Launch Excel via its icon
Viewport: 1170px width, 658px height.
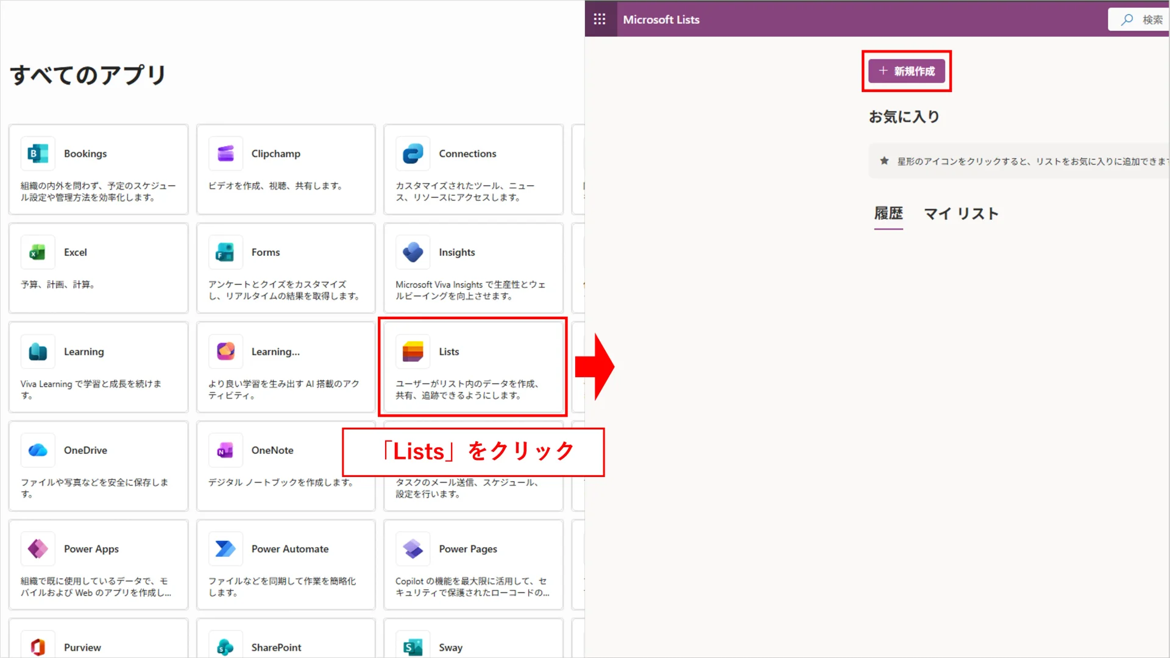[x=38, y=252]
